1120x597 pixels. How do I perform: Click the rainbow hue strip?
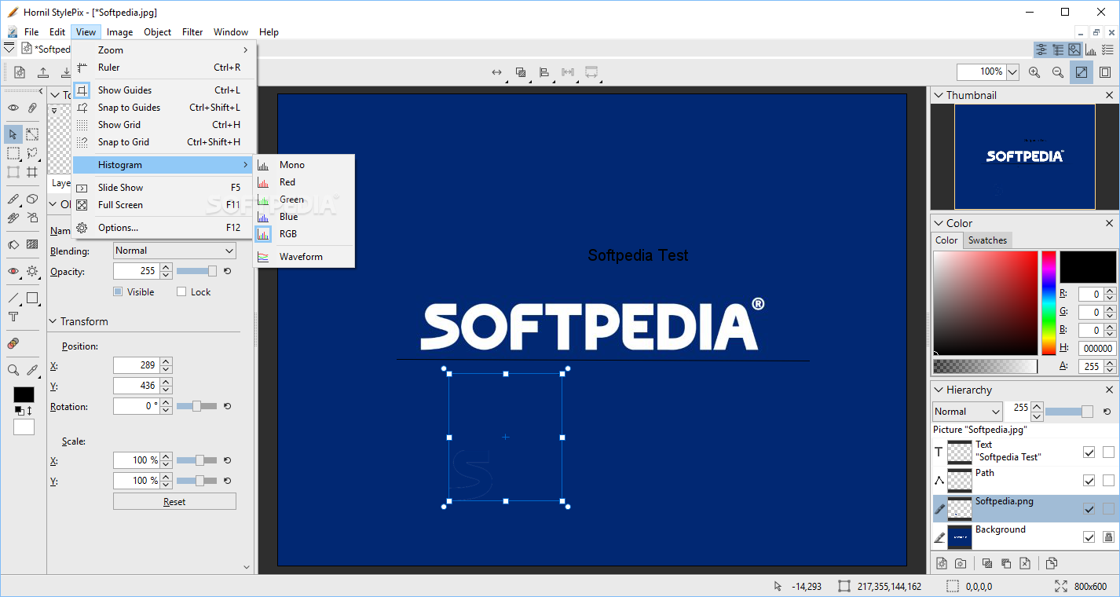click(1049, 303)
